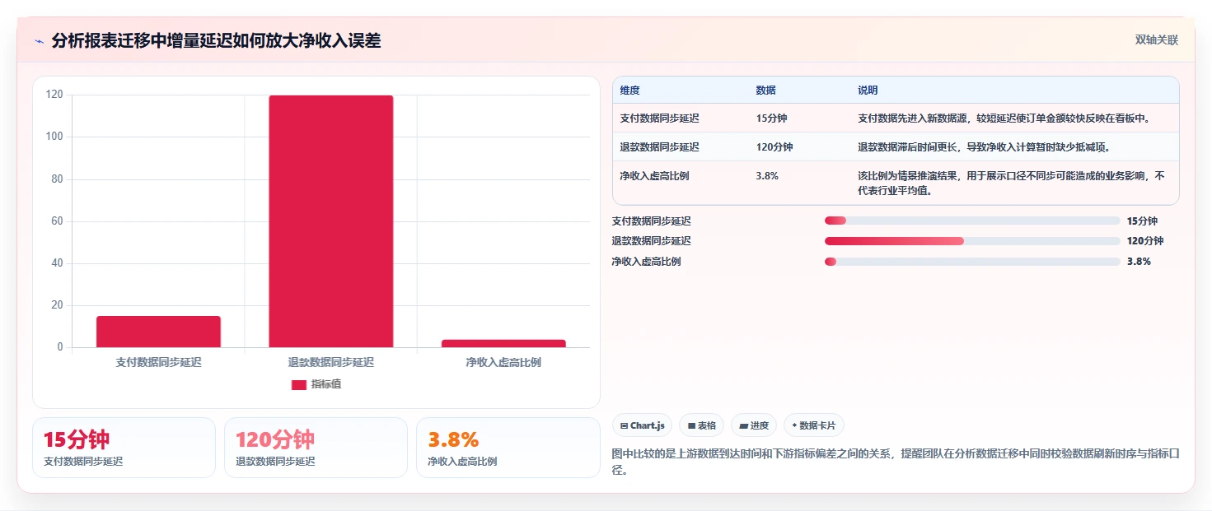
Task: Click the table row cell 退款数据同步延迟
Action: (x=660, y=147)
